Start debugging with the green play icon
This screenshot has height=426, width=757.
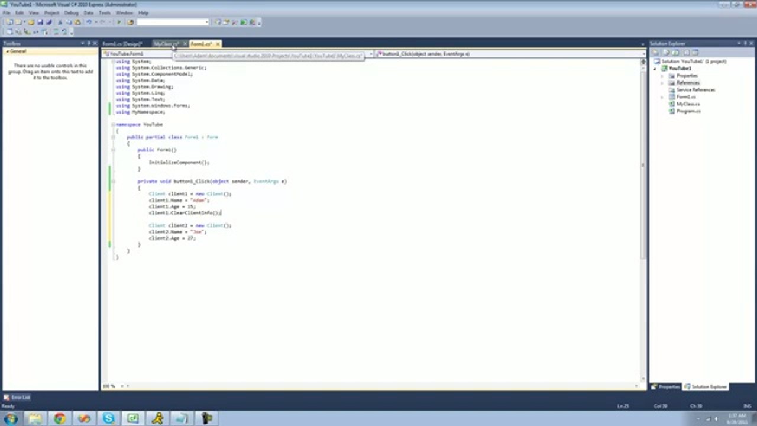tap(119, 22)
